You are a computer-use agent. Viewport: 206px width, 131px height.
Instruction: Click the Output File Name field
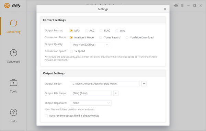point(91,93)
